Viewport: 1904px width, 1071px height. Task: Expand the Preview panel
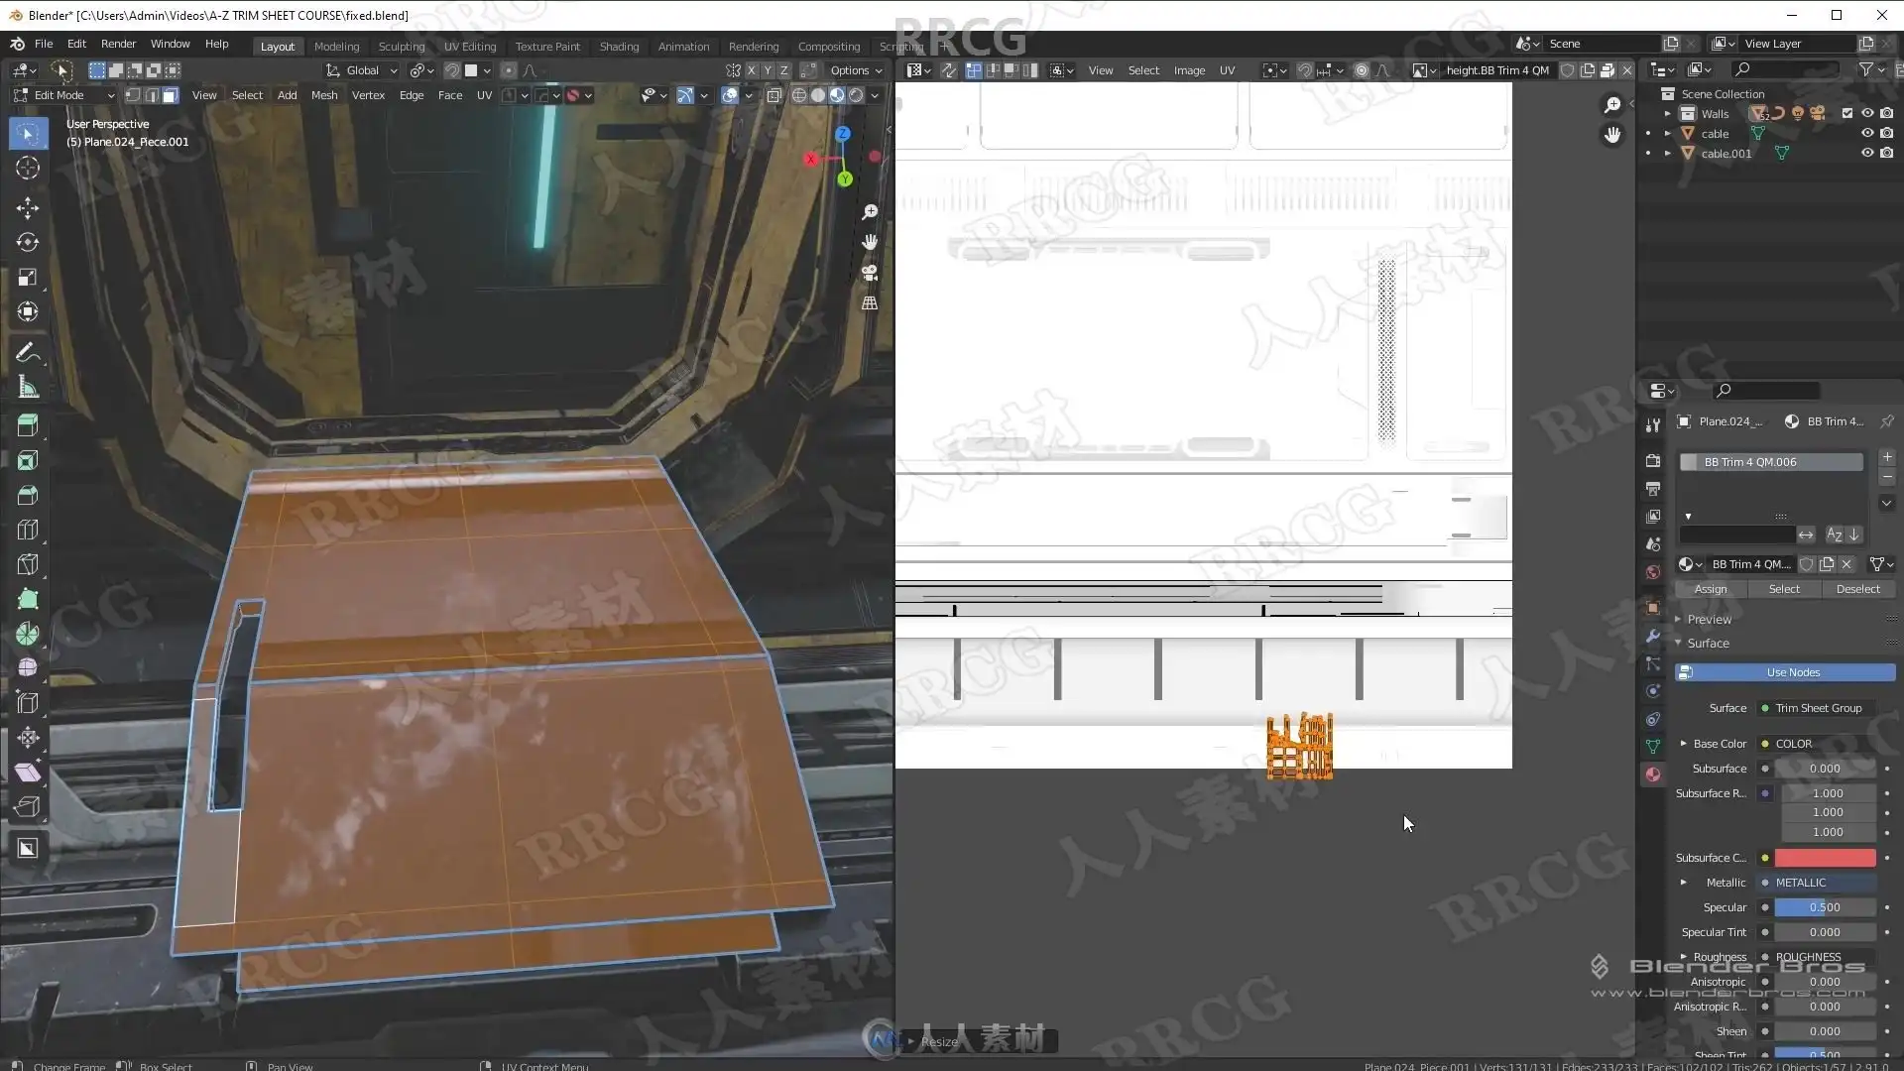point(1709,619)
